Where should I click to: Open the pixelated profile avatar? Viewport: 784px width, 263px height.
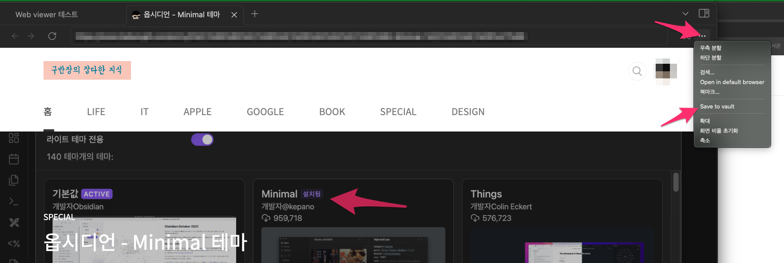pos(666,71)
